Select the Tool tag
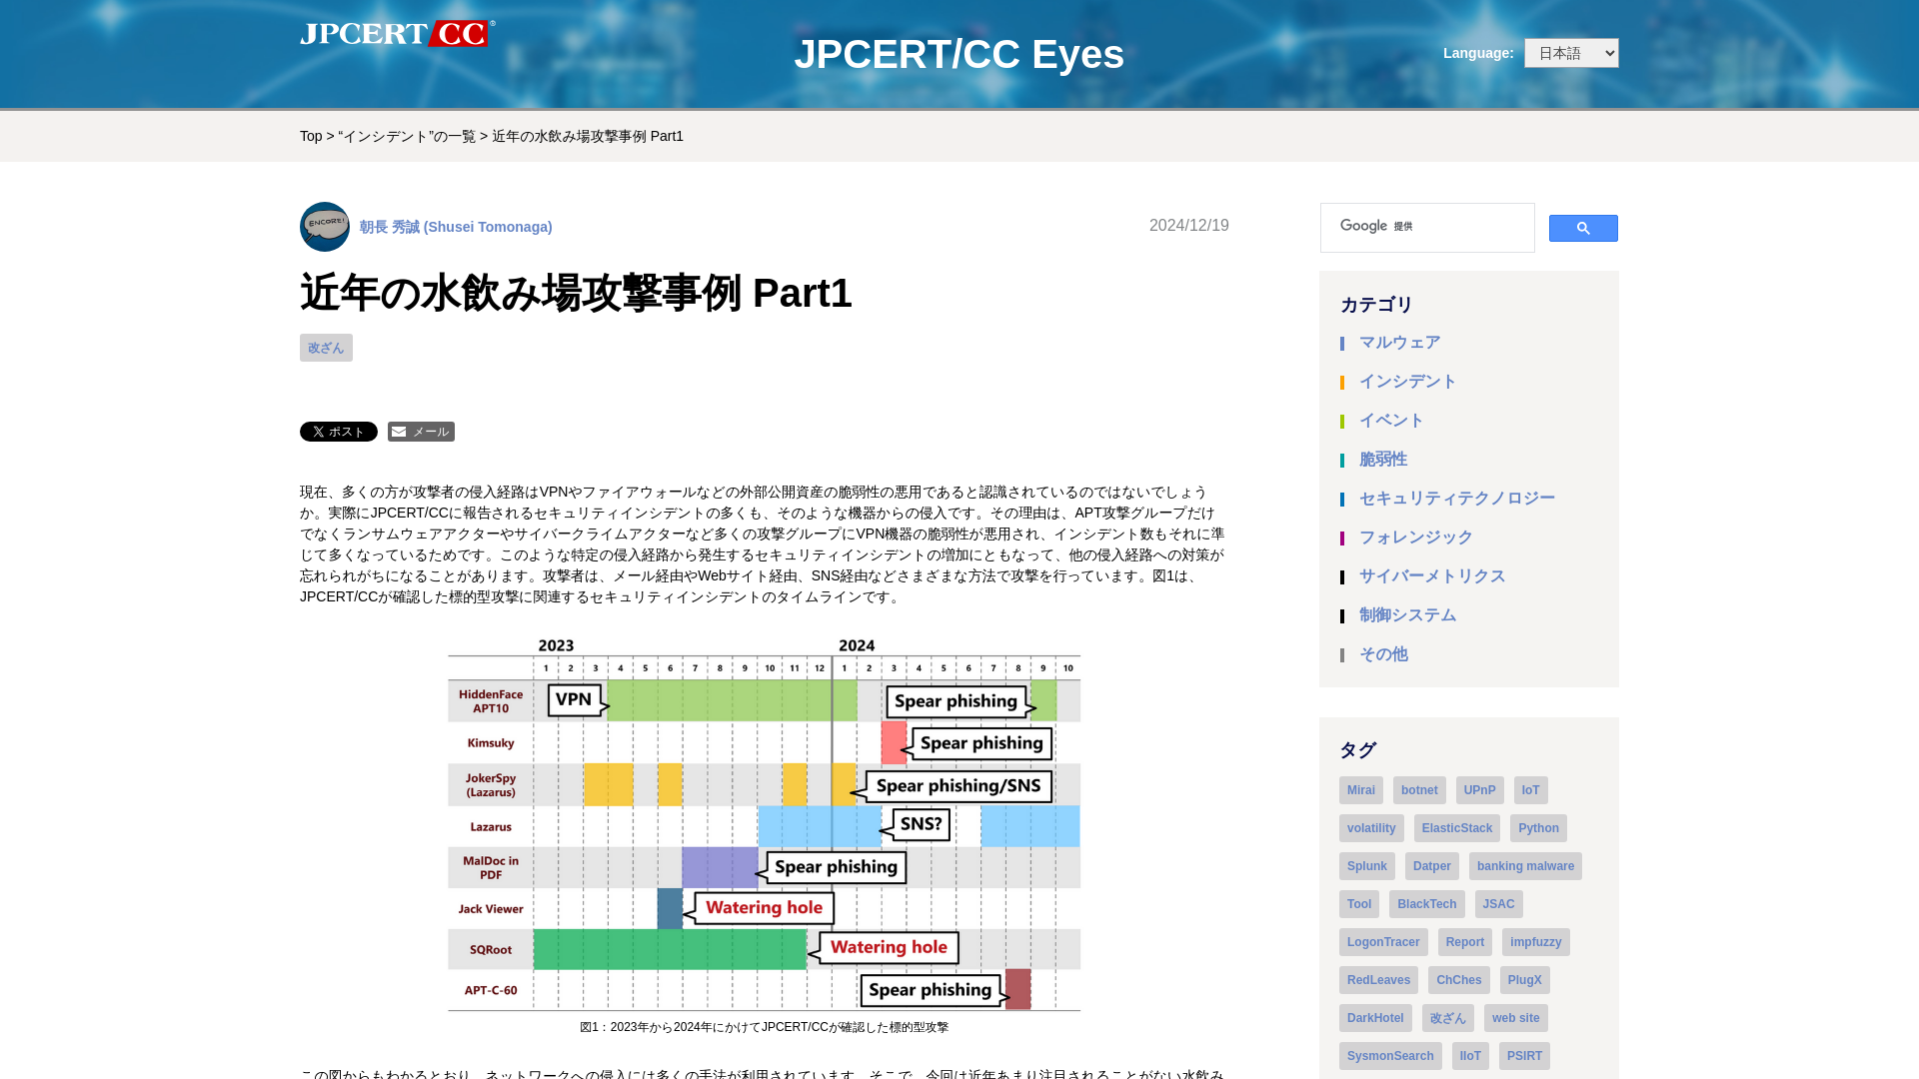Screen dimensions: 1919x1079 [1359, 904]
